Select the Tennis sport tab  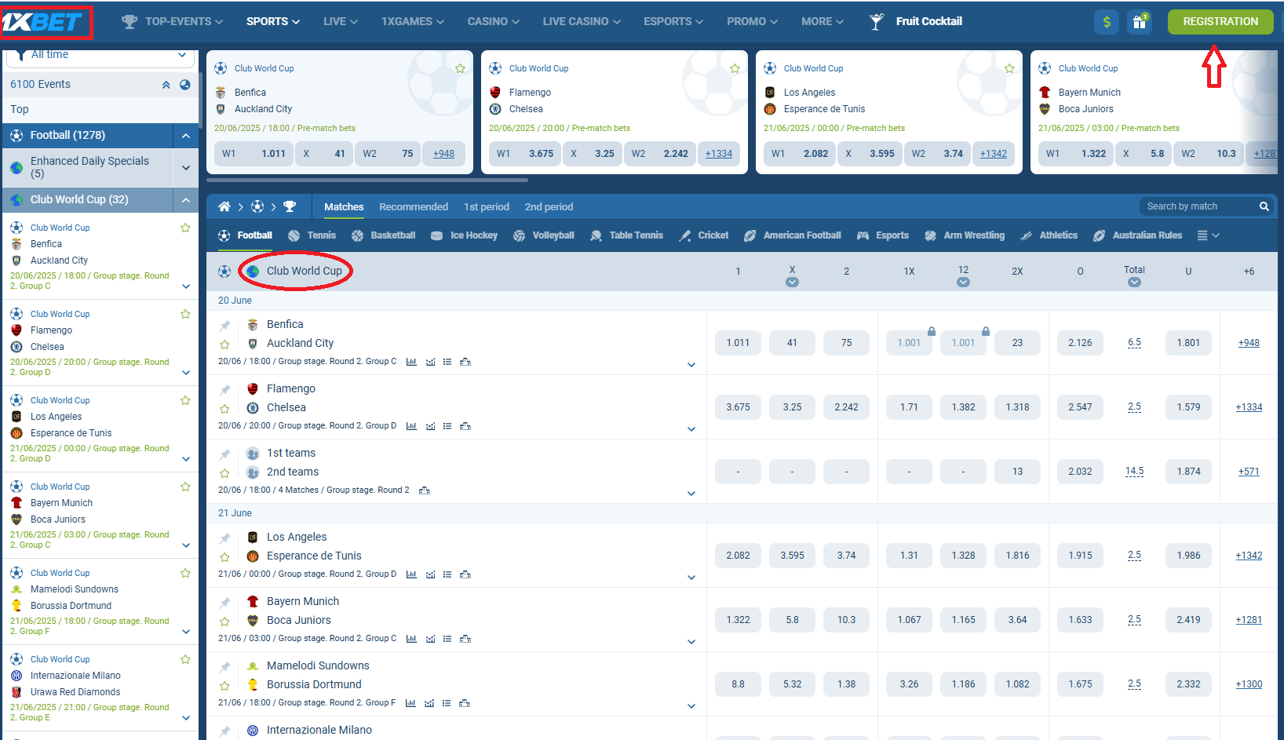pos(312,235)
